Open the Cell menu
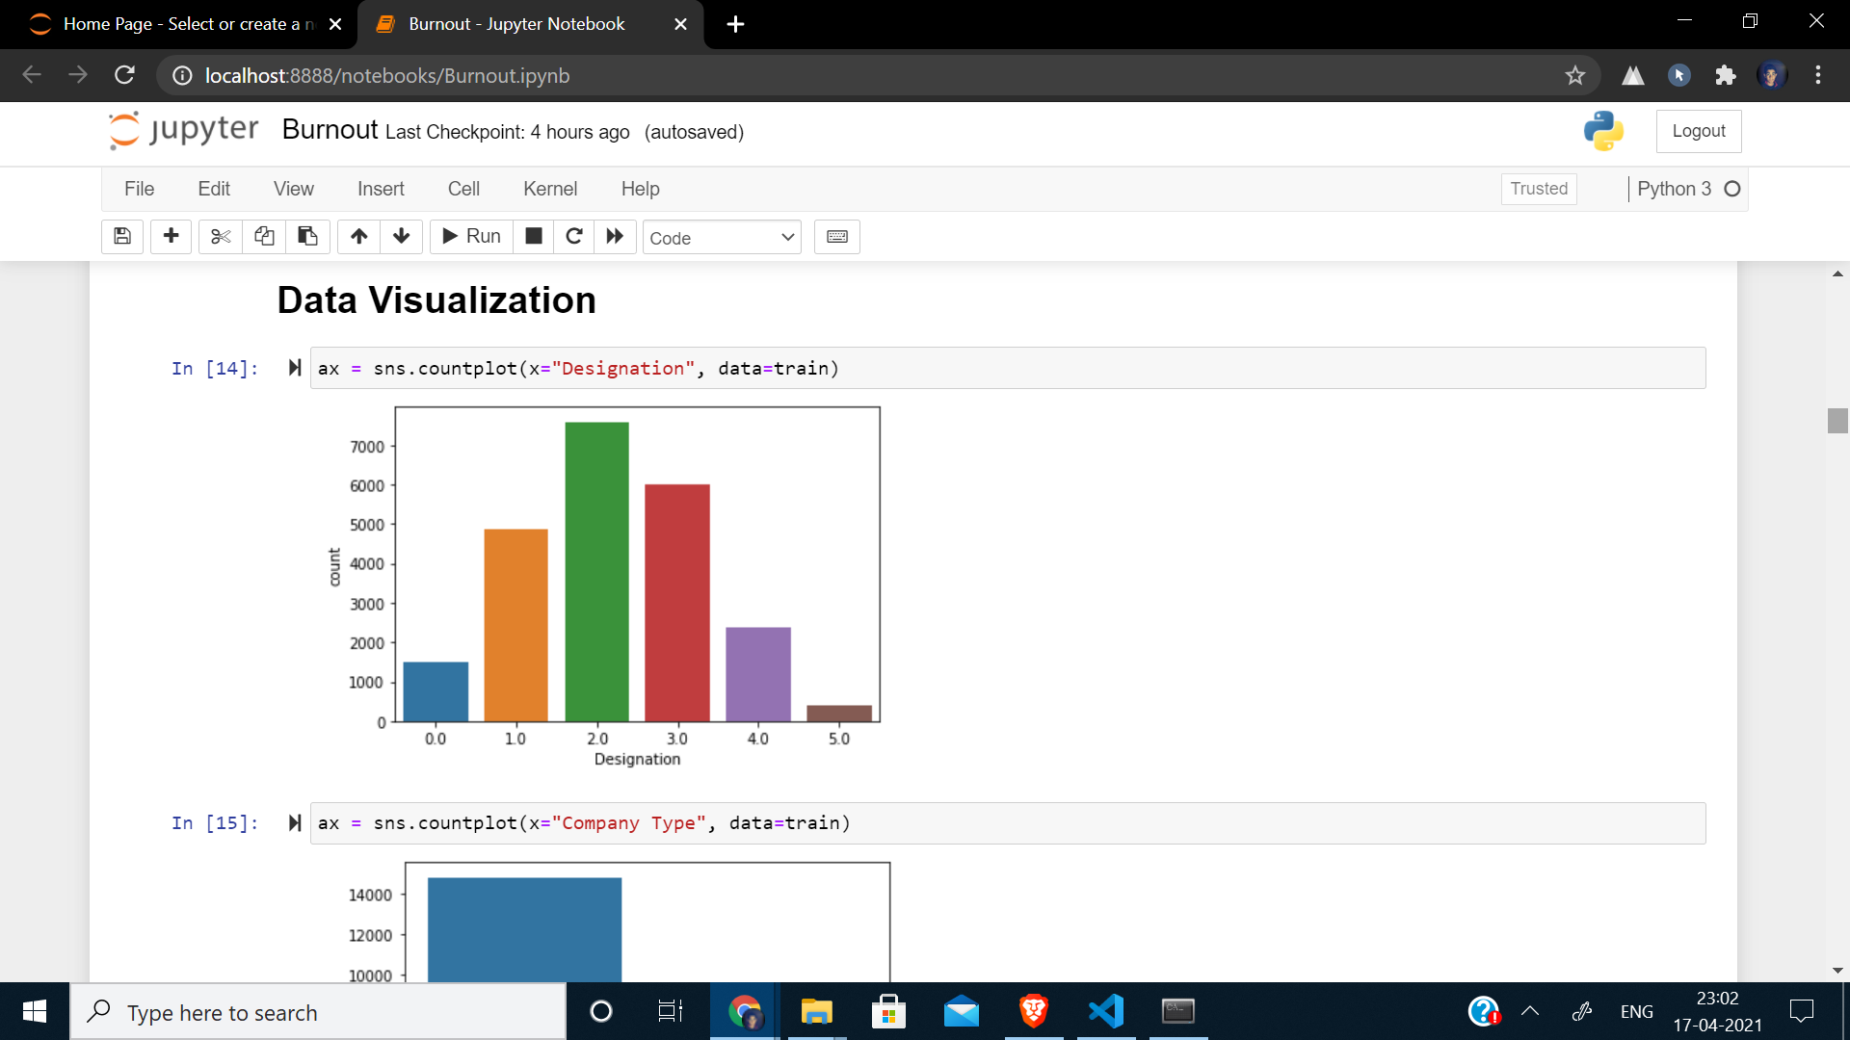1850x1040 pixels. pos(462,189)
